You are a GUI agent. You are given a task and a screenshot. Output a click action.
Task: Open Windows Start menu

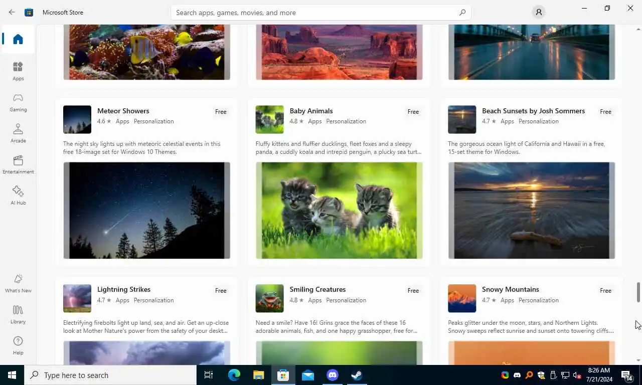click(x=12, y=375)
